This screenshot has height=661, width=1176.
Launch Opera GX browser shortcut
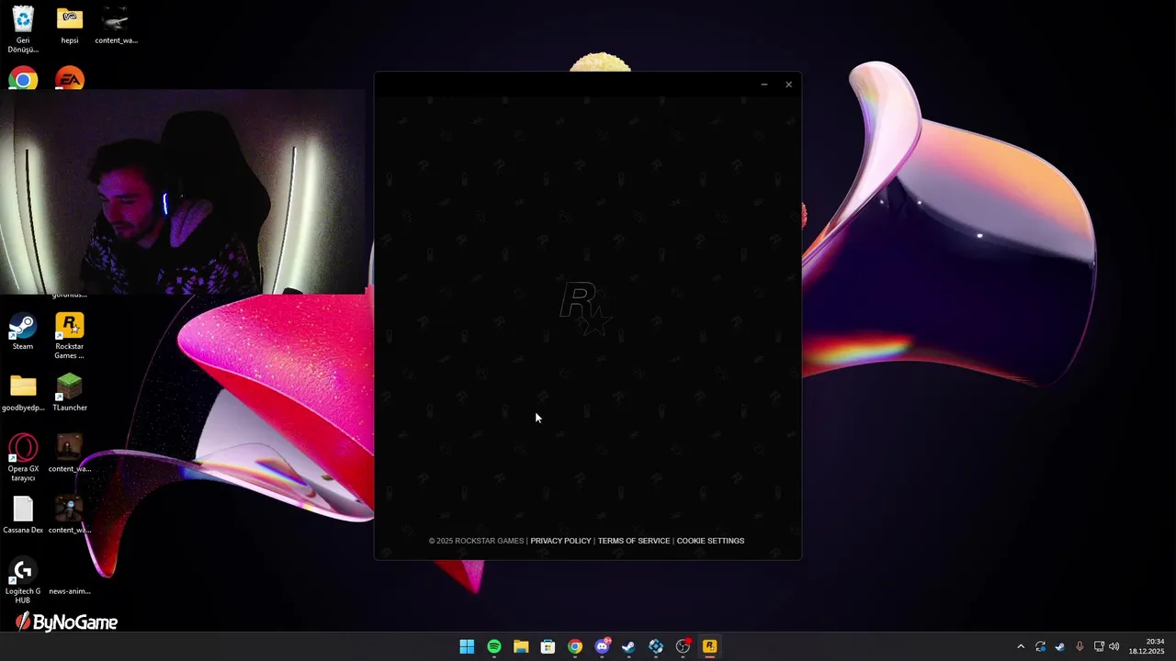[23, 458]
